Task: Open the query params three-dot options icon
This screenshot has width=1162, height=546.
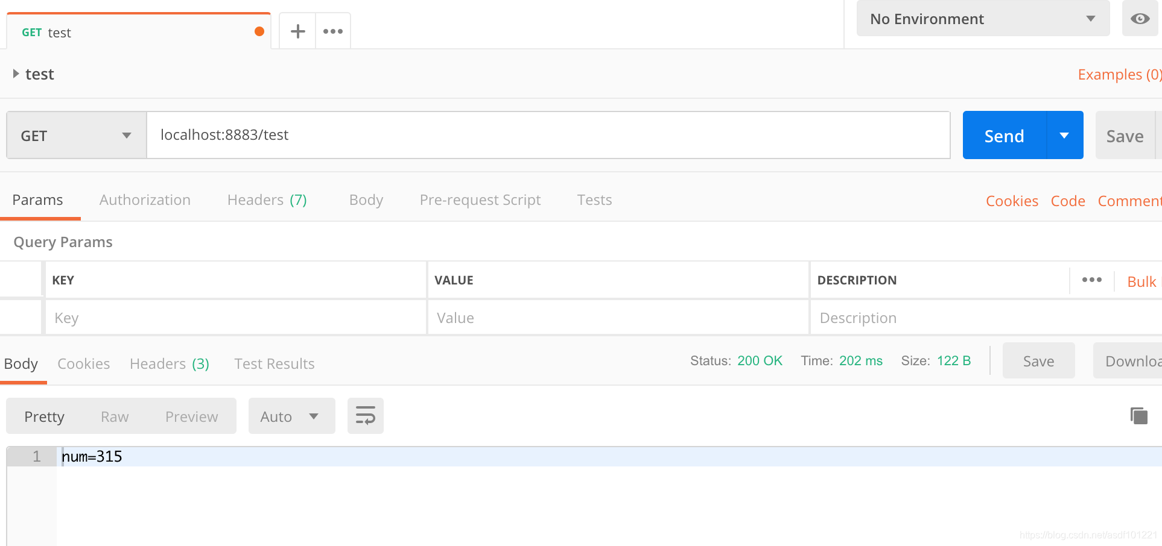Action: click(1091, 280)
